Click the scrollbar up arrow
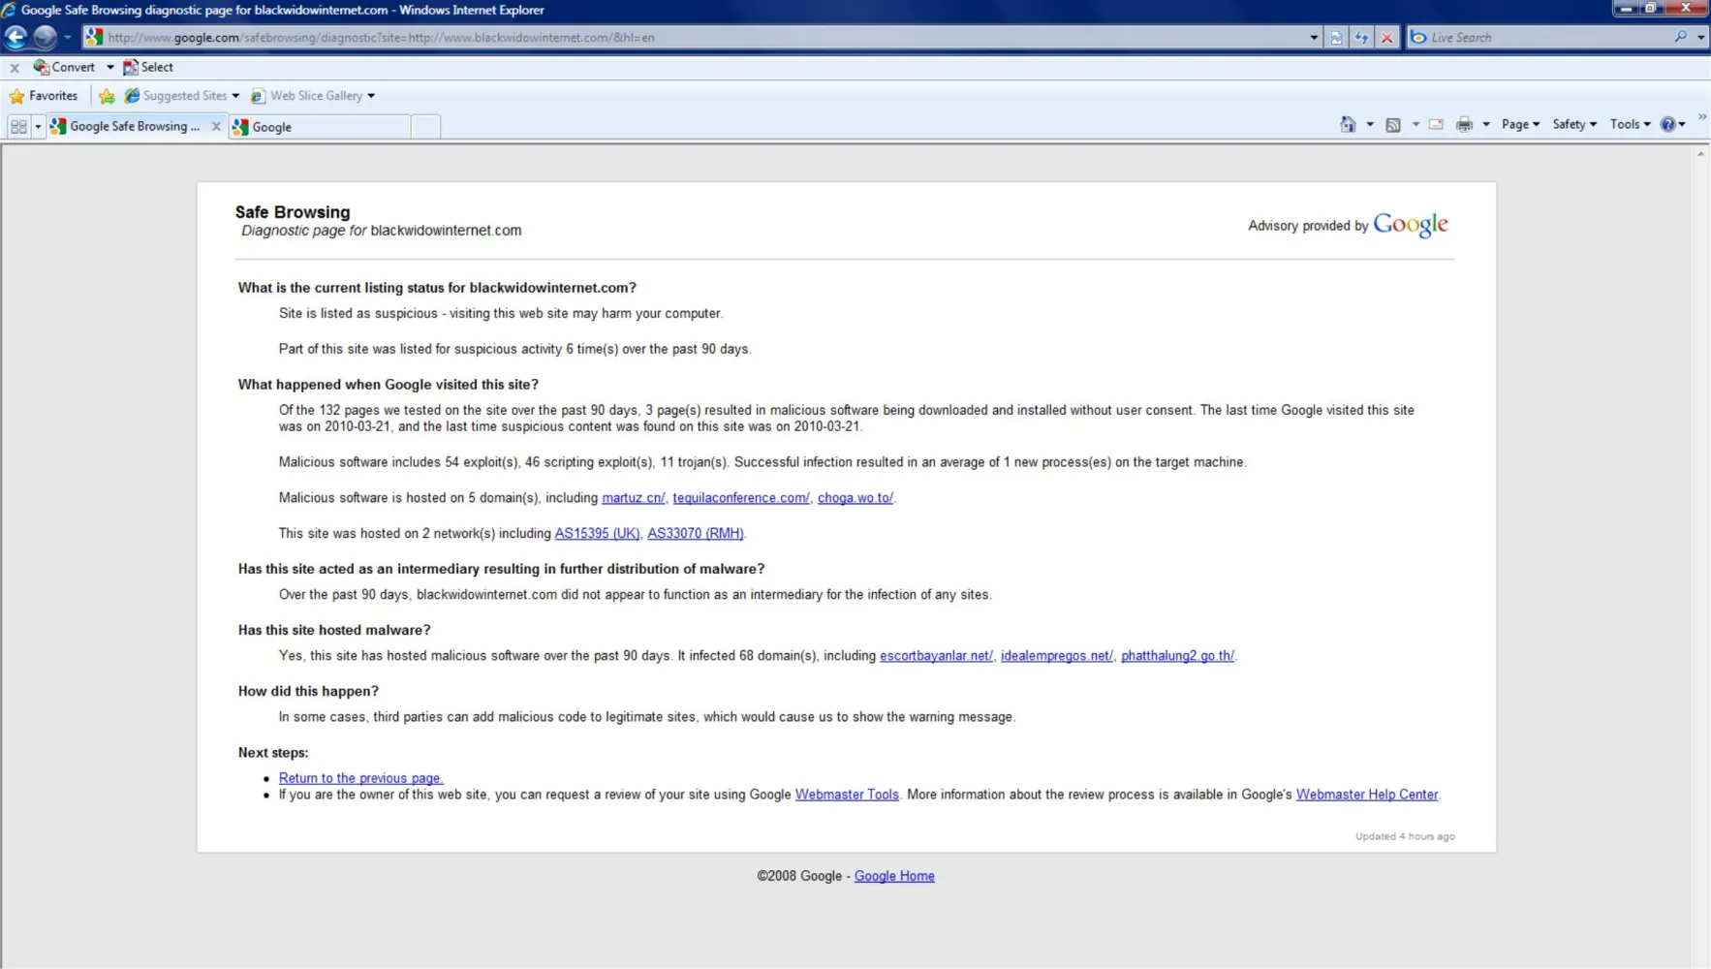1711x969 pixels. pyautogui.click(x=1701, y=153)
